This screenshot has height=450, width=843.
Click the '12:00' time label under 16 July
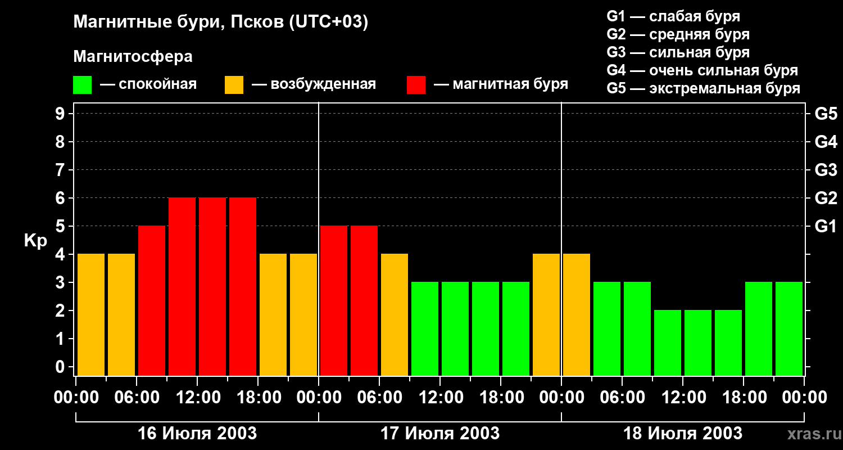click(x=198, y=398)
